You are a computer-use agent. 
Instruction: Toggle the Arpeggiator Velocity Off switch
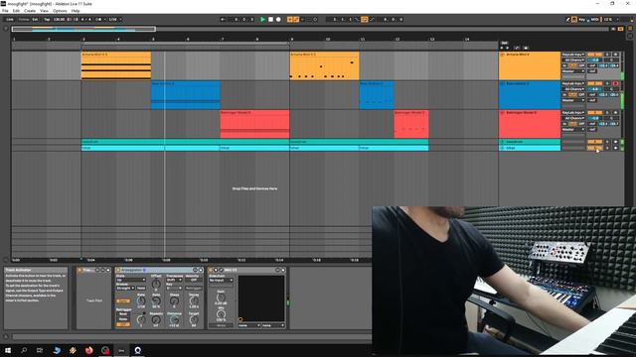click(x=194, y=280)
